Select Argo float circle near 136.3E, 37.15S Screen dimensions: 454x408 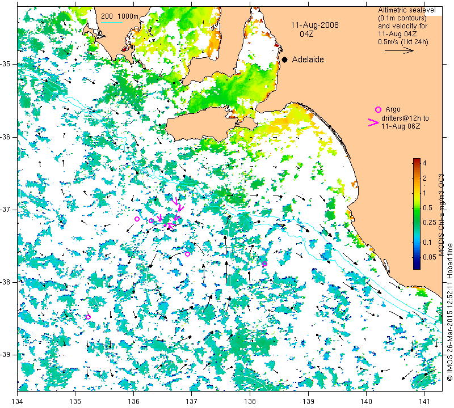151,220
